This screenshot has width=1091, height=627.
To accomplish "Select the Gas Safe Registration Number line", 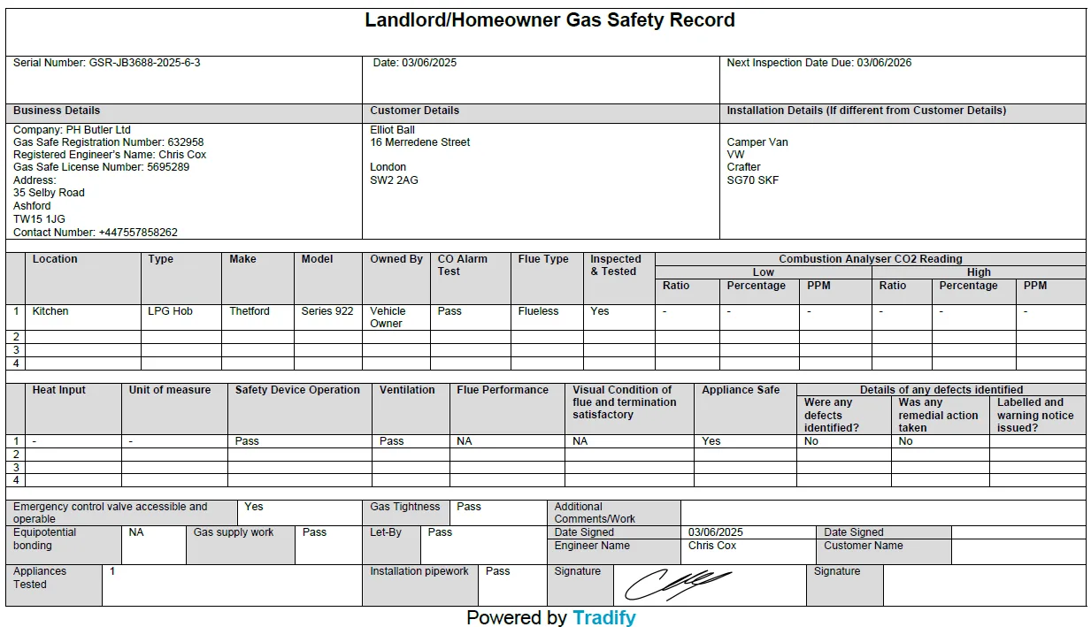I will (108, 142).
